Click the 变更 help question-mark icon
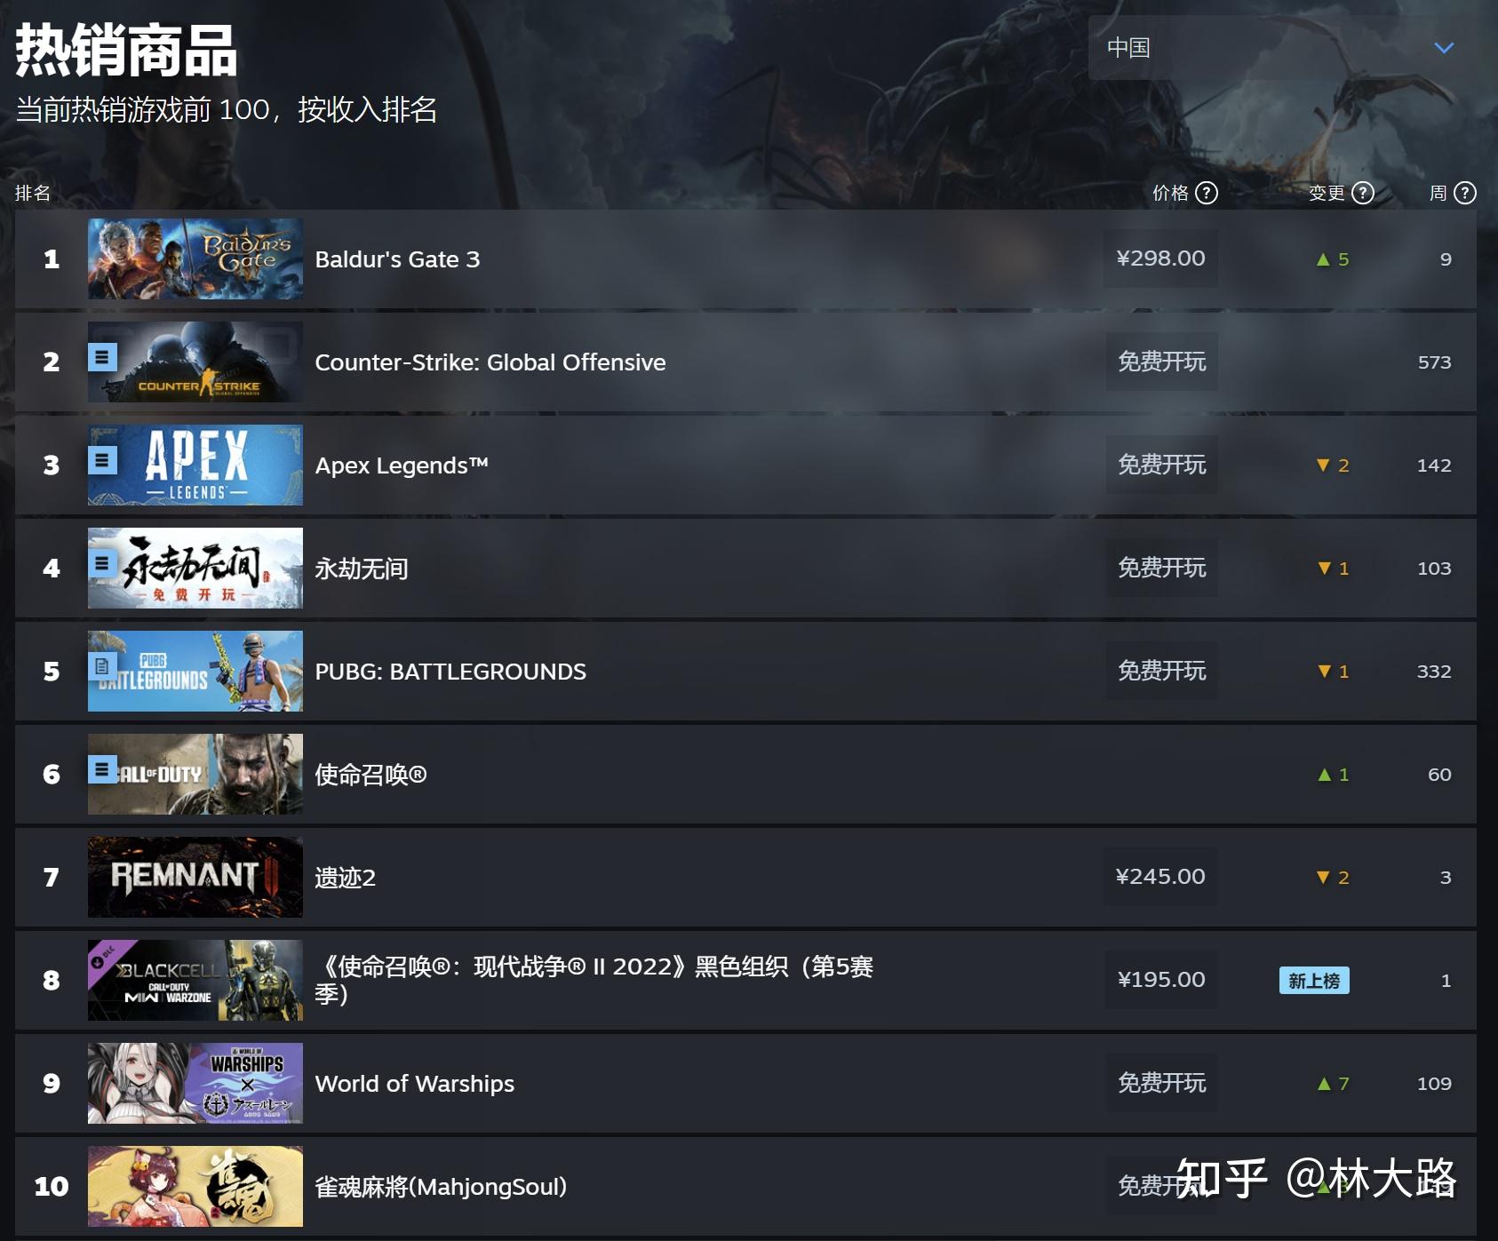 [x=1363, y=193]
